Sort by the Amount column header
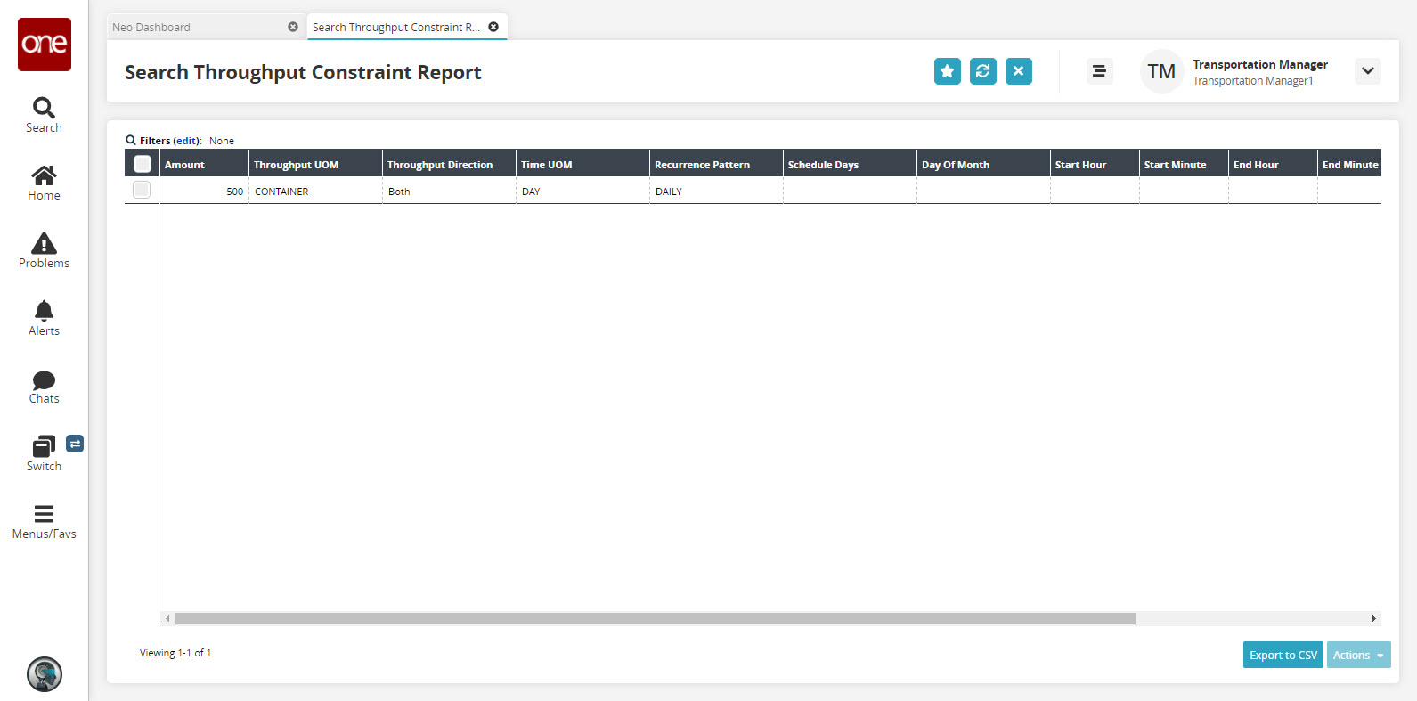This screenshot has height=701, width=1417. tap(204, 164)
